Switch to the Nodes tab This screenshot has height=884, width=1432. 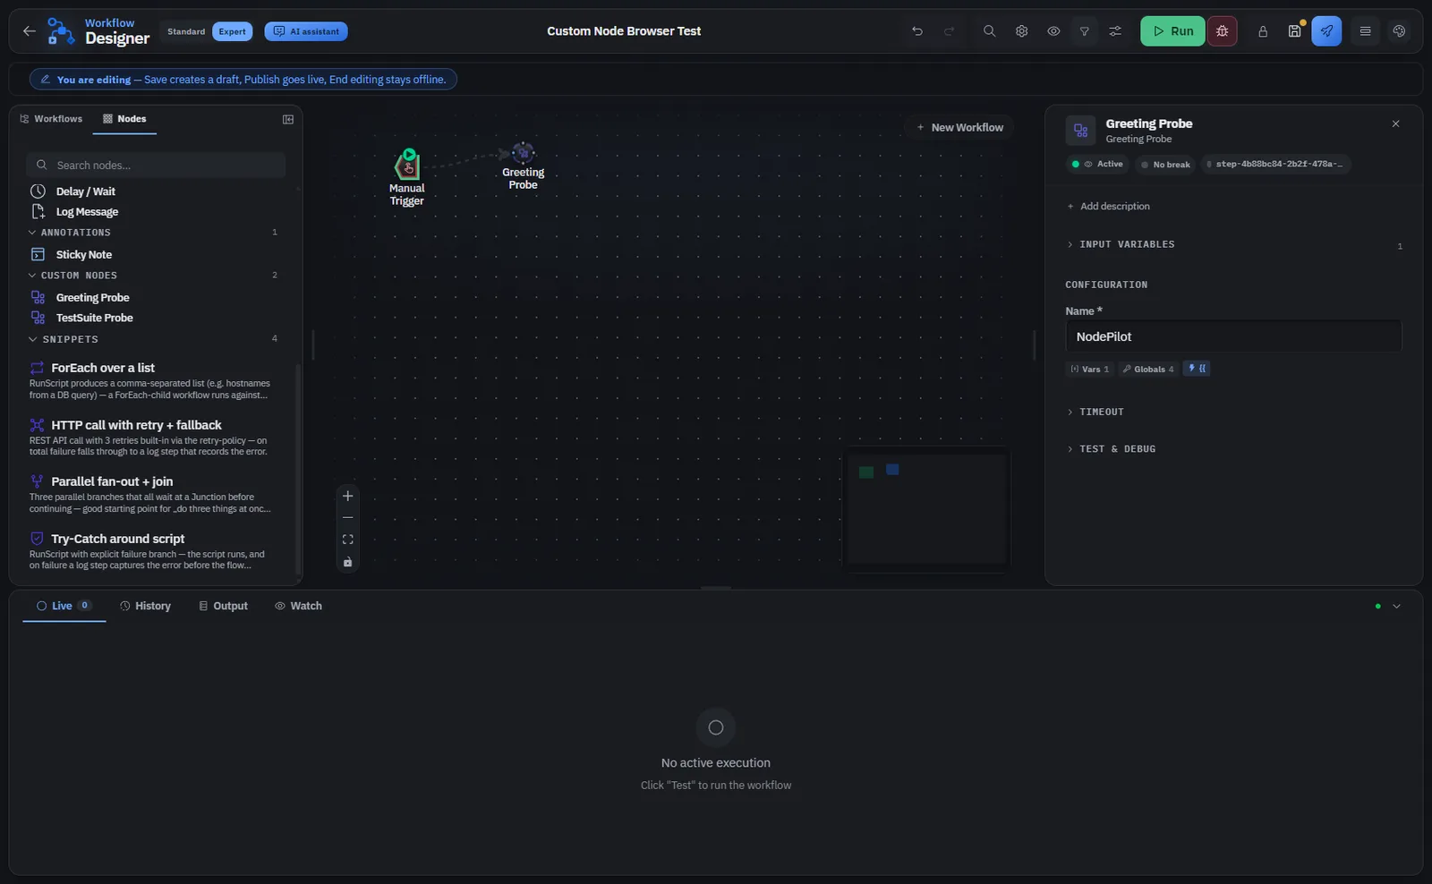click(124, 119)
